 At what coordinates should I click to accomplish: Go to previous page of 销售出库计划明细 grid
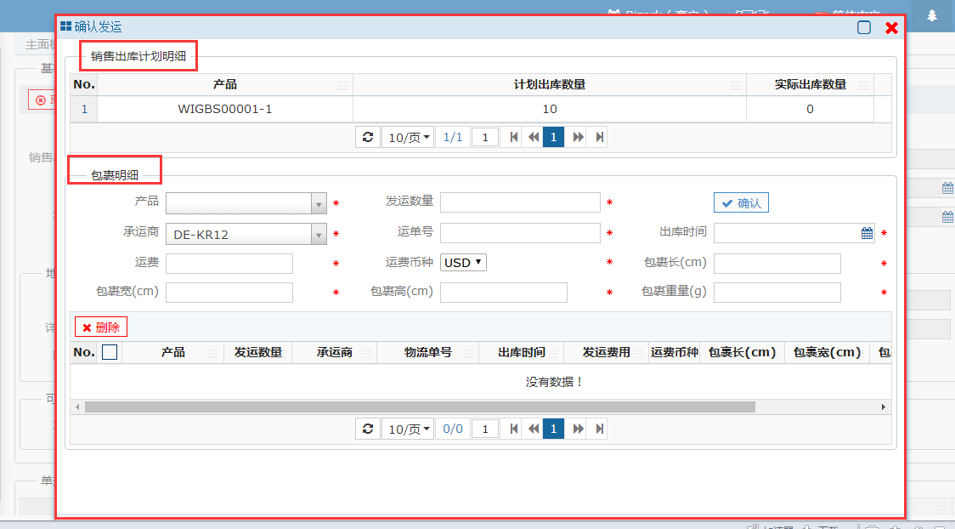pos(534,137)
